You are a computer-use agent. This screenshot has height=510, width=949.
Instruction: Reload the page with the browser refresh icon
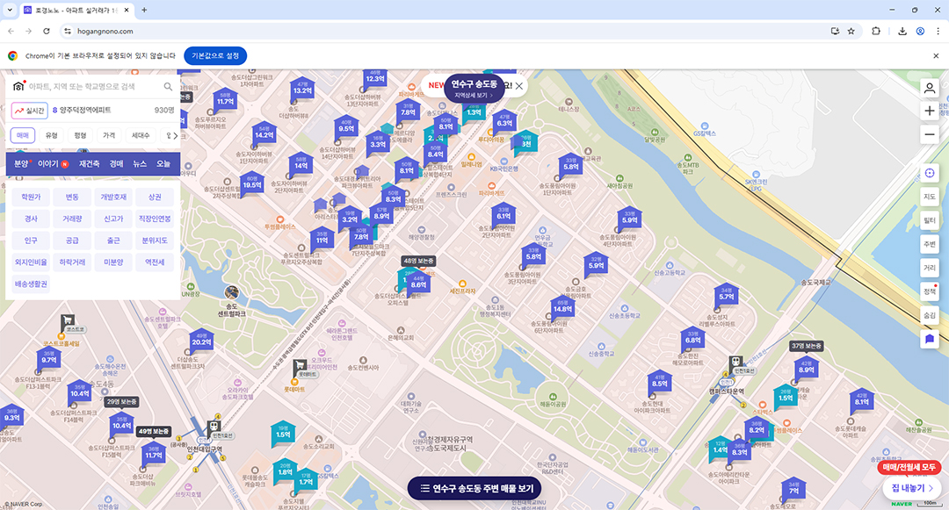[47, 31]
